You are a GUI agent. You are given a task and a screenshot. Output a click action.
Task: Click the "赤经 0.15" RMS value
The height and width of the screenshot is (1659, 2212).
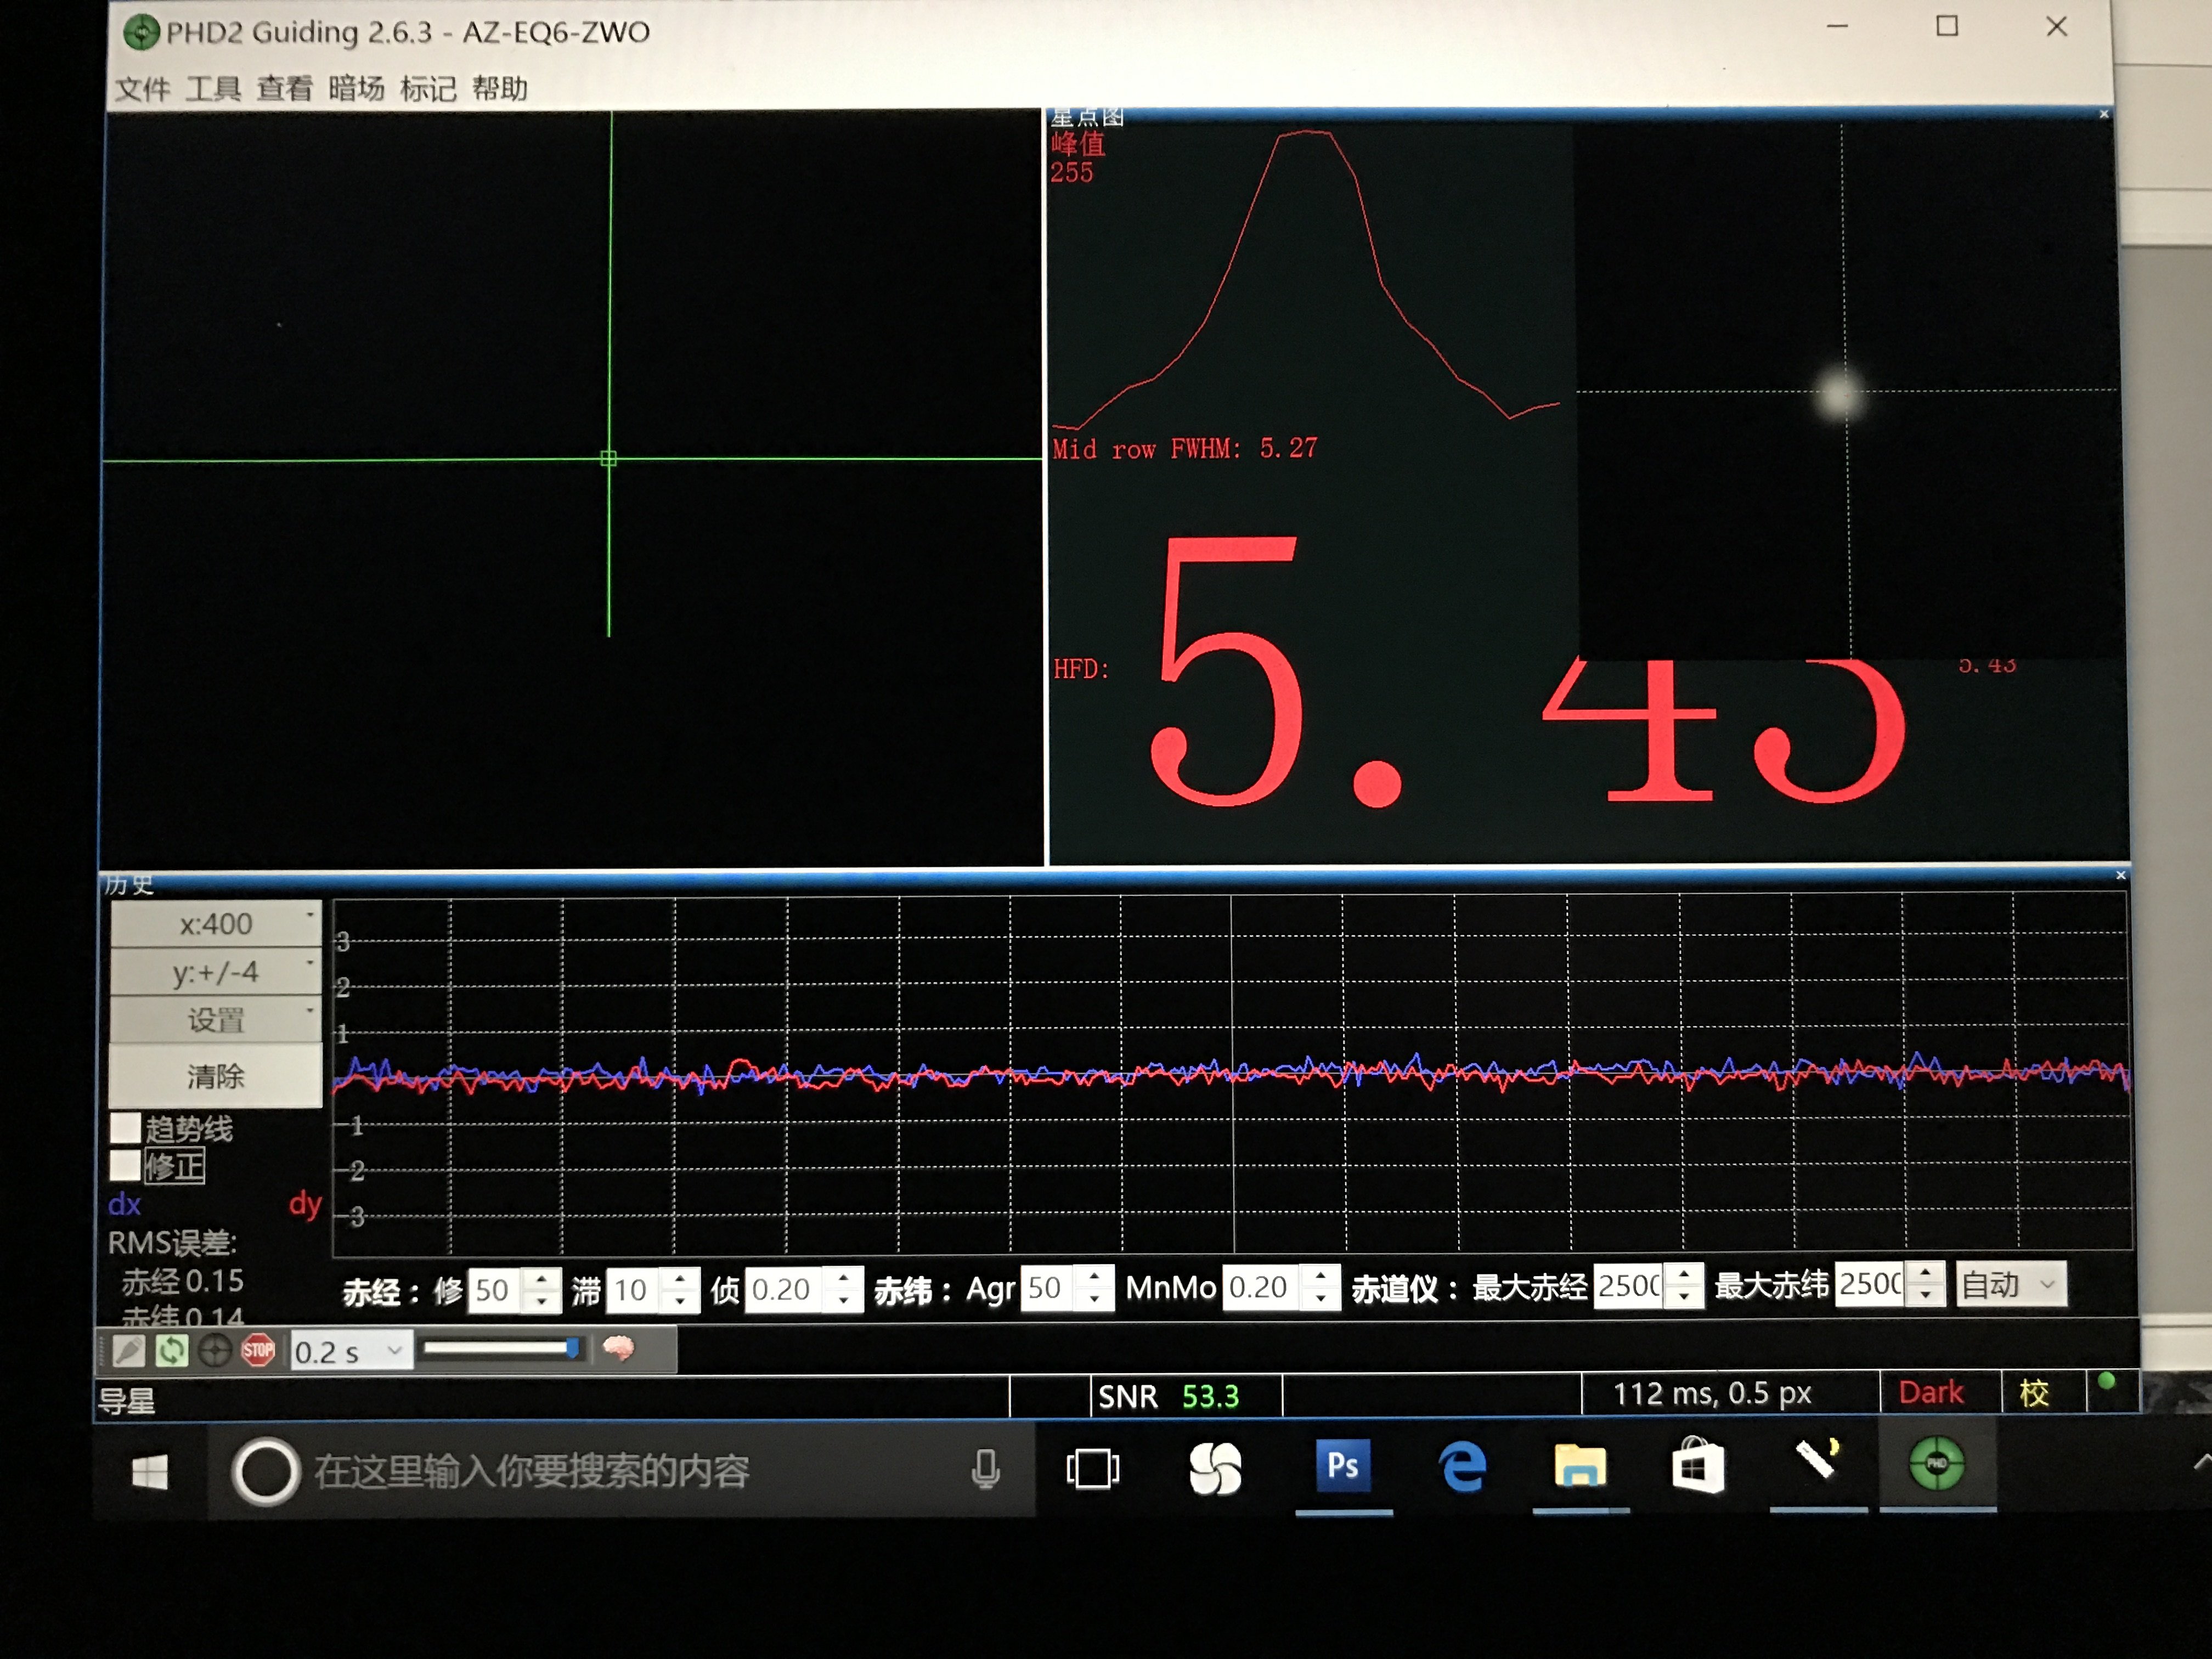(183, 1281)
